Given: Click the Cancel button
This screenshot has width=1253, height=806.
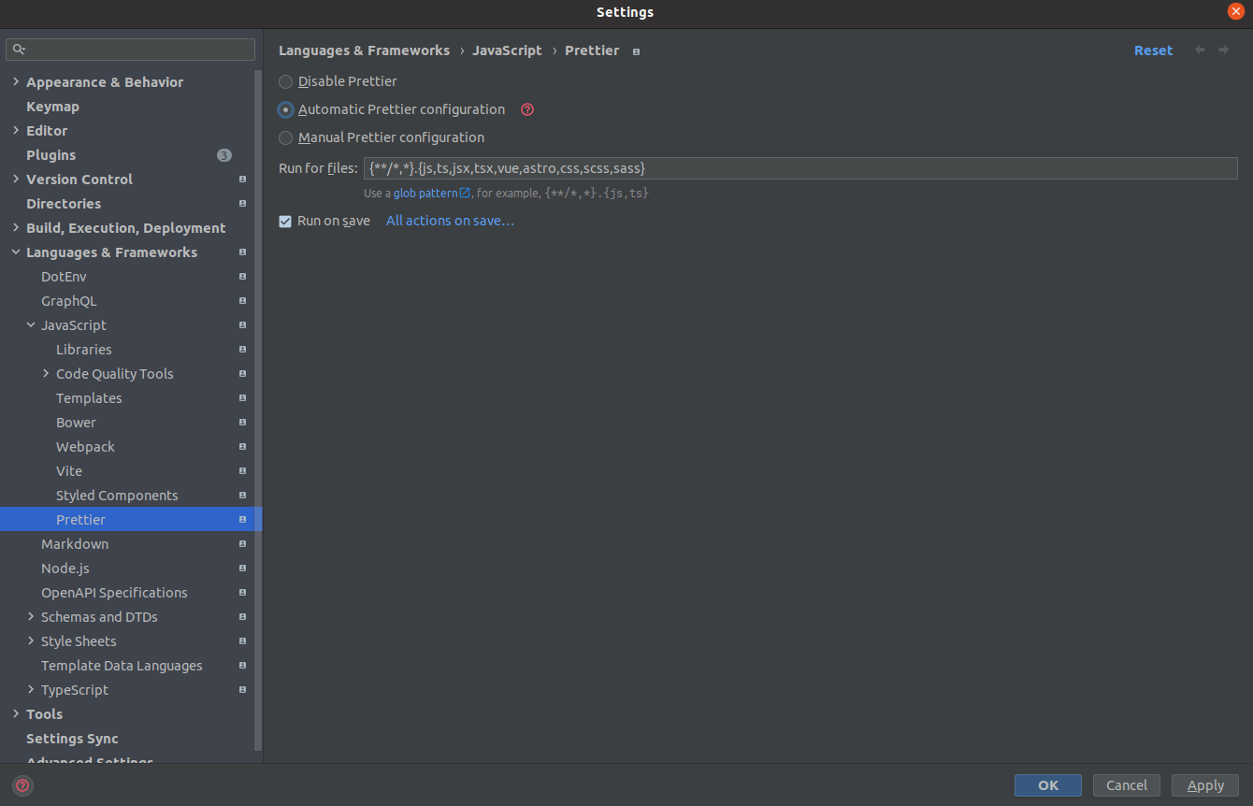Looking at the screenshot, I should point(1127,785).
